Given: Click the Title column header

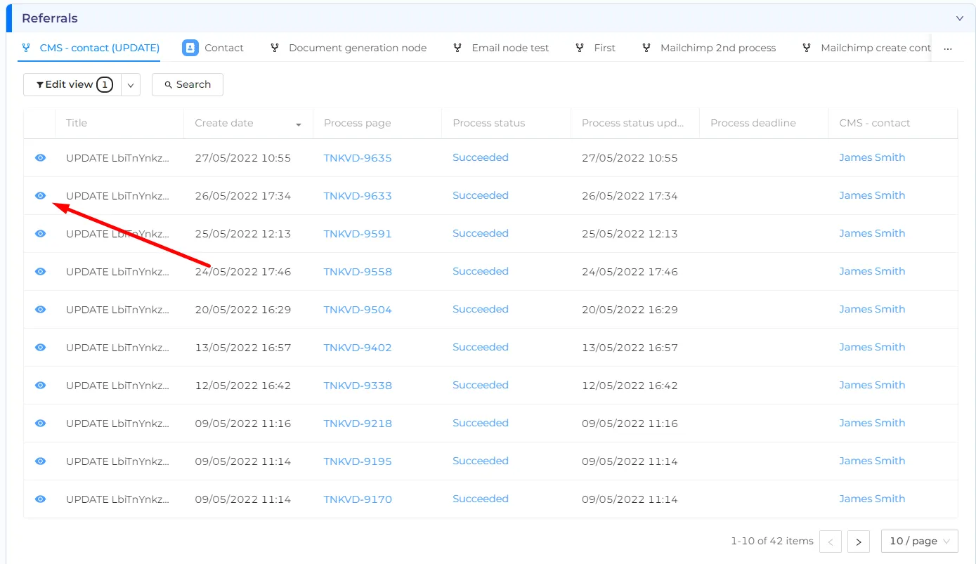Looking at the screenshot, I should tap(119, 123).
